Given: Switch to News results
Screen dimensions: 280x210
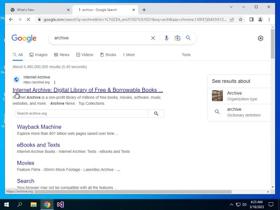Looking at the screenshot, I should point(62,55).
